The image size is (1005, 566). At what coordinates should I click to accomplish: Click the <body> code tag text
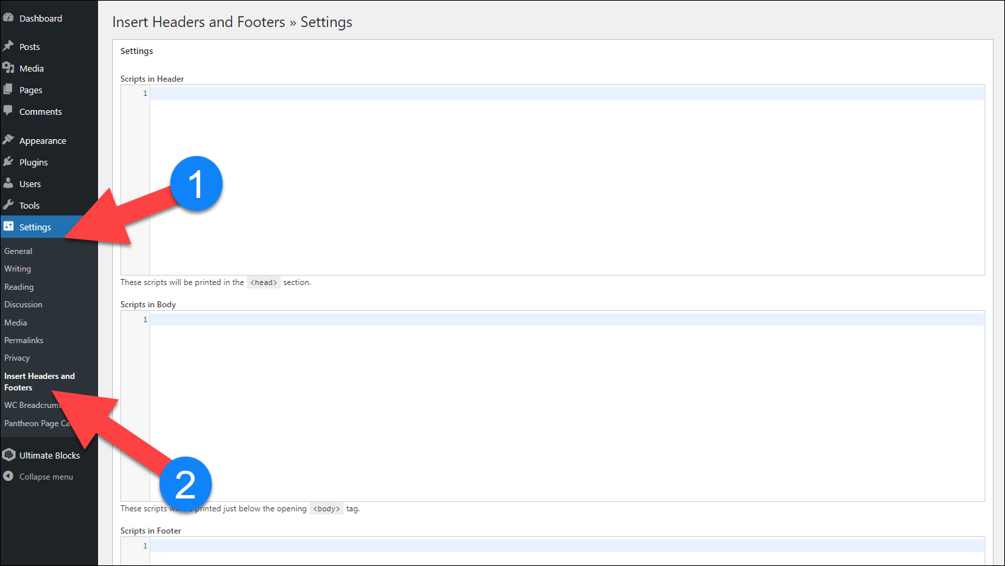(x=327, y=509)
